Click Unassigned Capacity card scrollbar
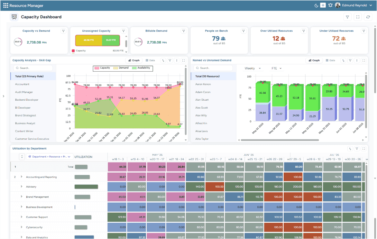377x239 pixels. [126, 44]
